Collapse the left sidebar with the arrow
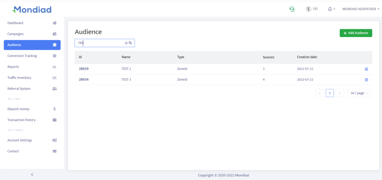The height and width of the screenshot is (180, 382). click(x=32, y=174)
